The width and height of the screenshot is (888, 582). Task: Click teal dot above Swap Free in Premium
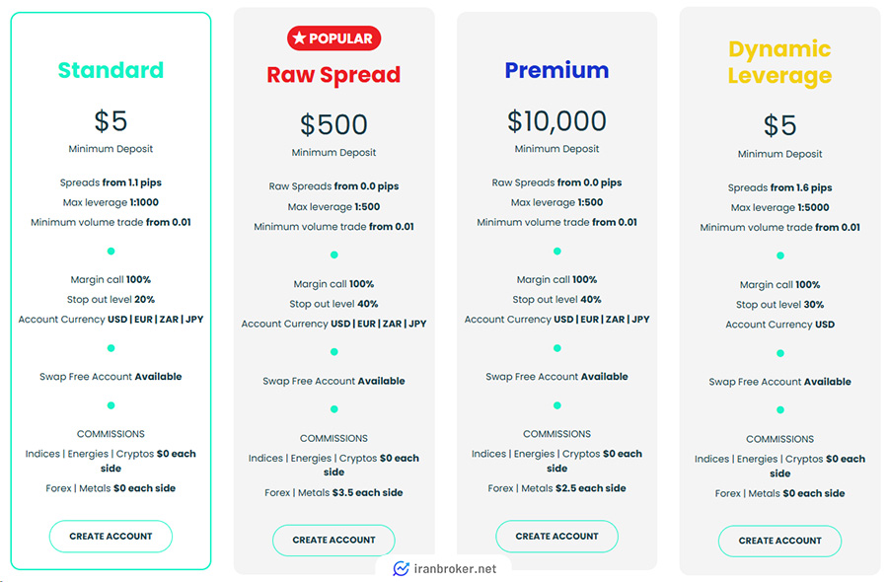557,348
